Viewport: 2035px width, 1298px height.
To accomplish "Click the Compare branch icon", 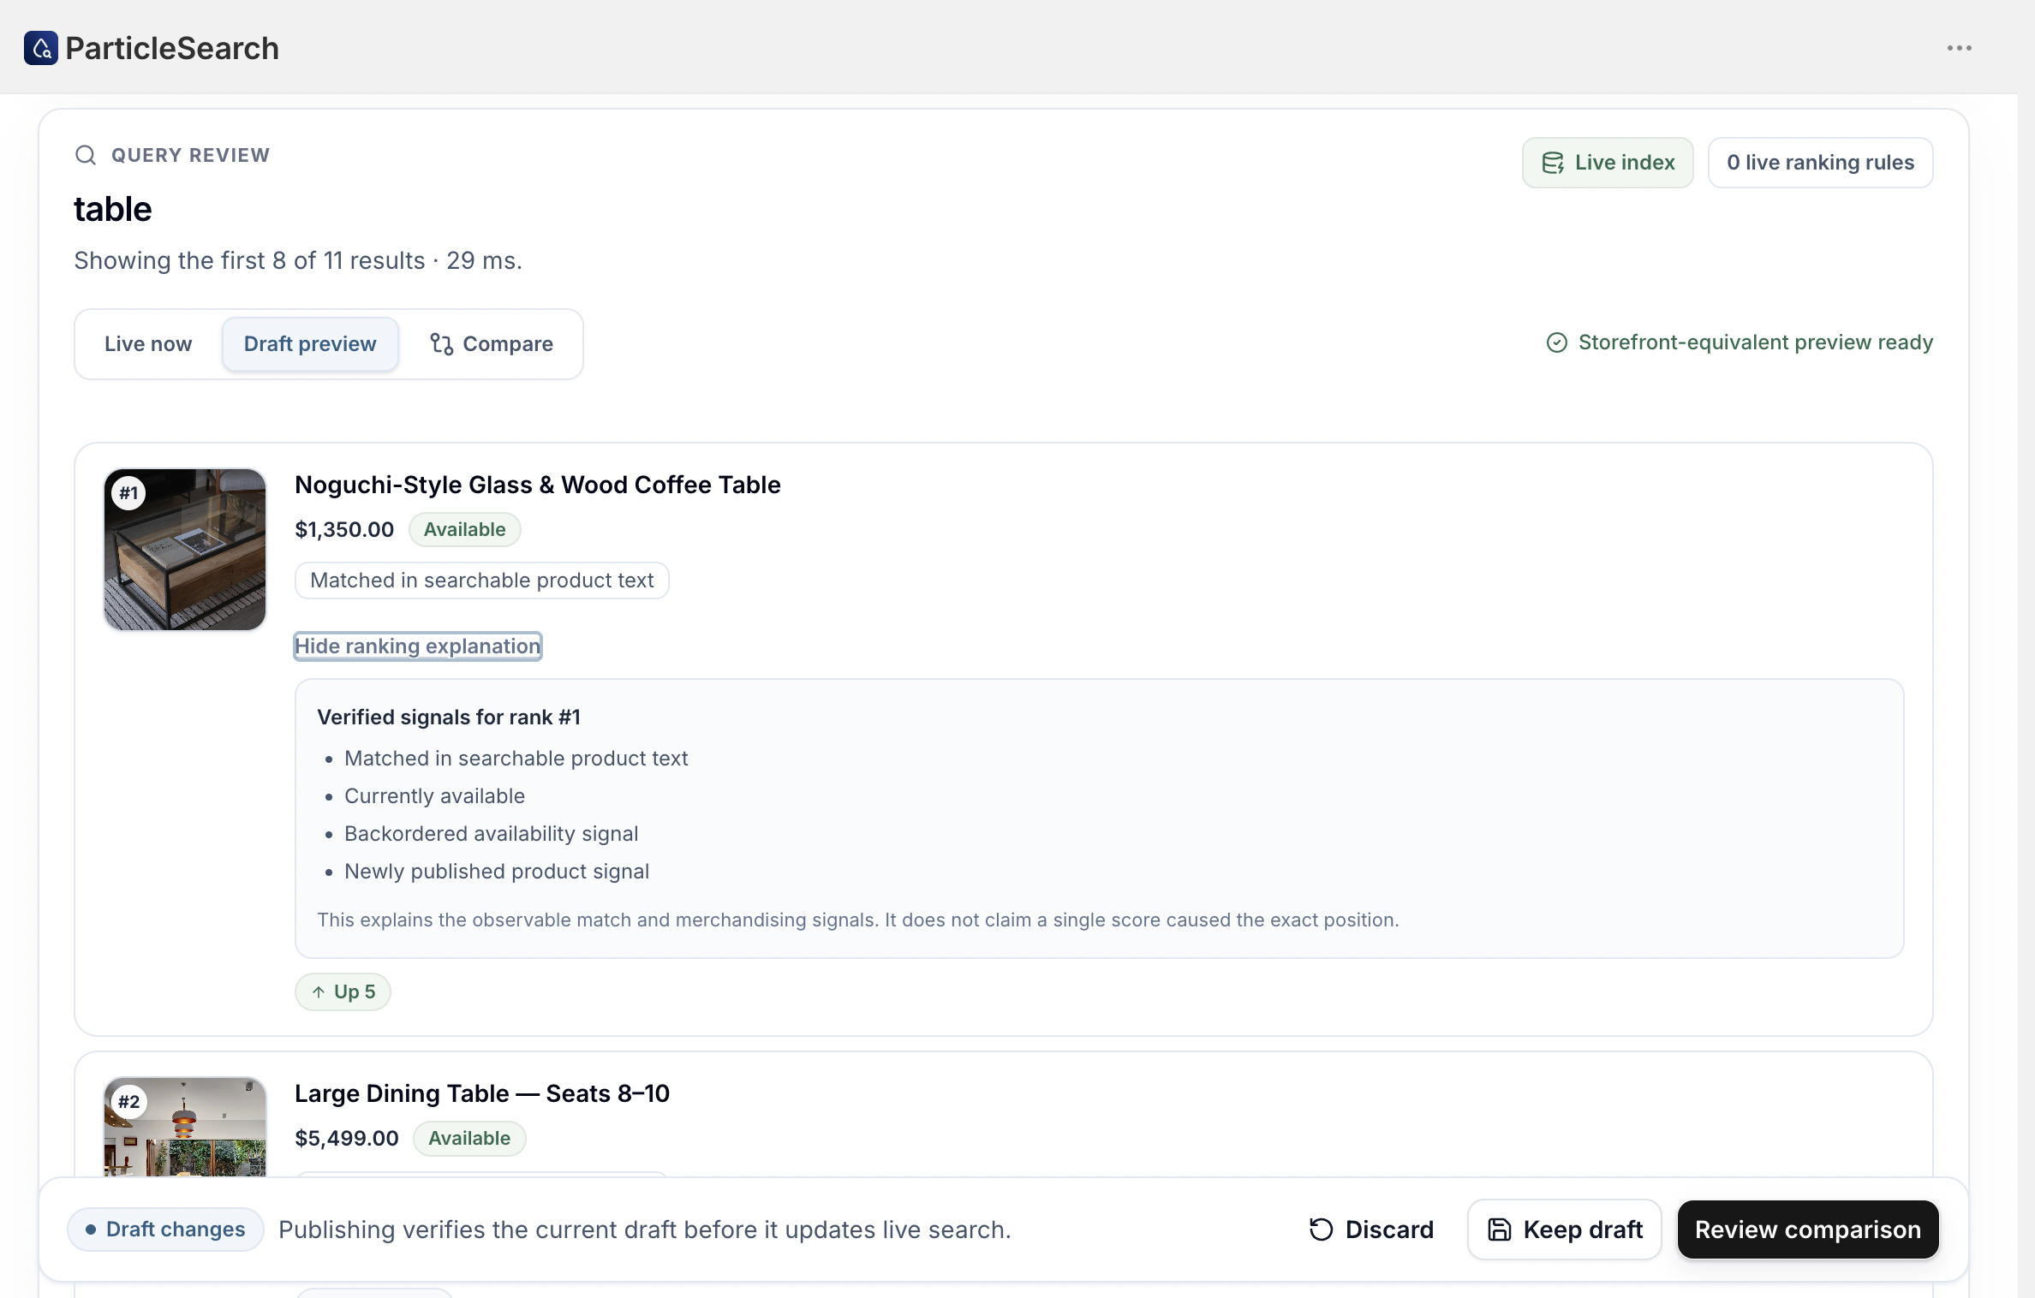I will pyautogui.click(x=442, y=344).
